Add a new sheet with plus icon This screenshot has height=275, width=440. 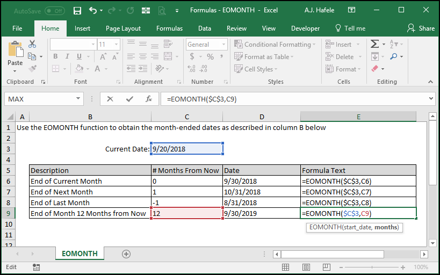(x=126, y=254)
